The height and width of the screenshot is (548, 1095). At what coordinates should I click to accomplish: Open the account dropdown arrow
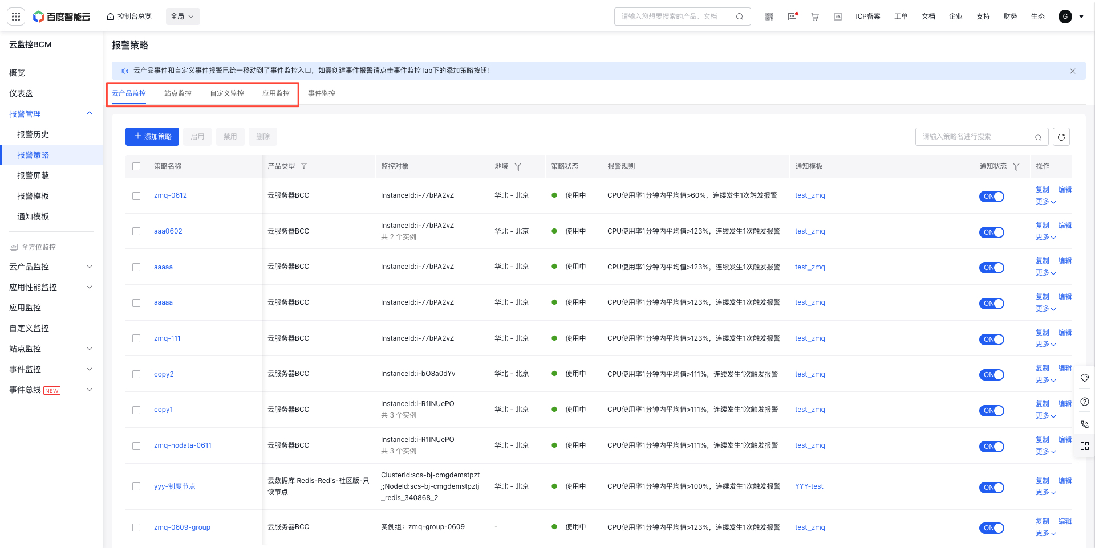click(x=1081, y=17)
